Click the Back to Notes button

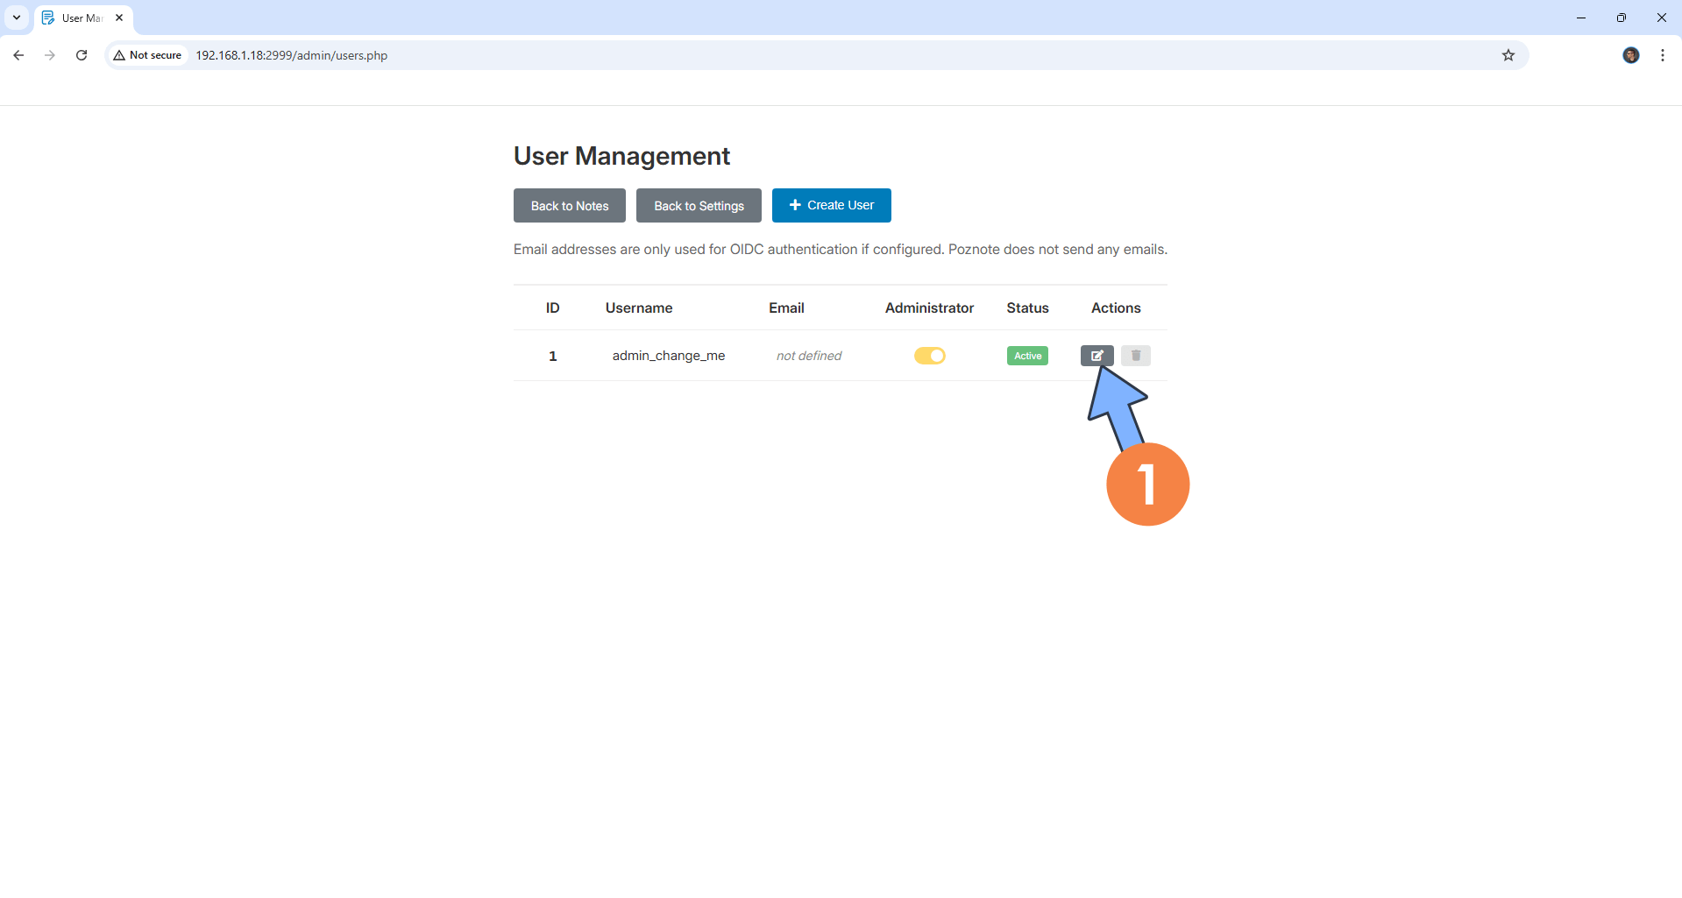(569, 205)
